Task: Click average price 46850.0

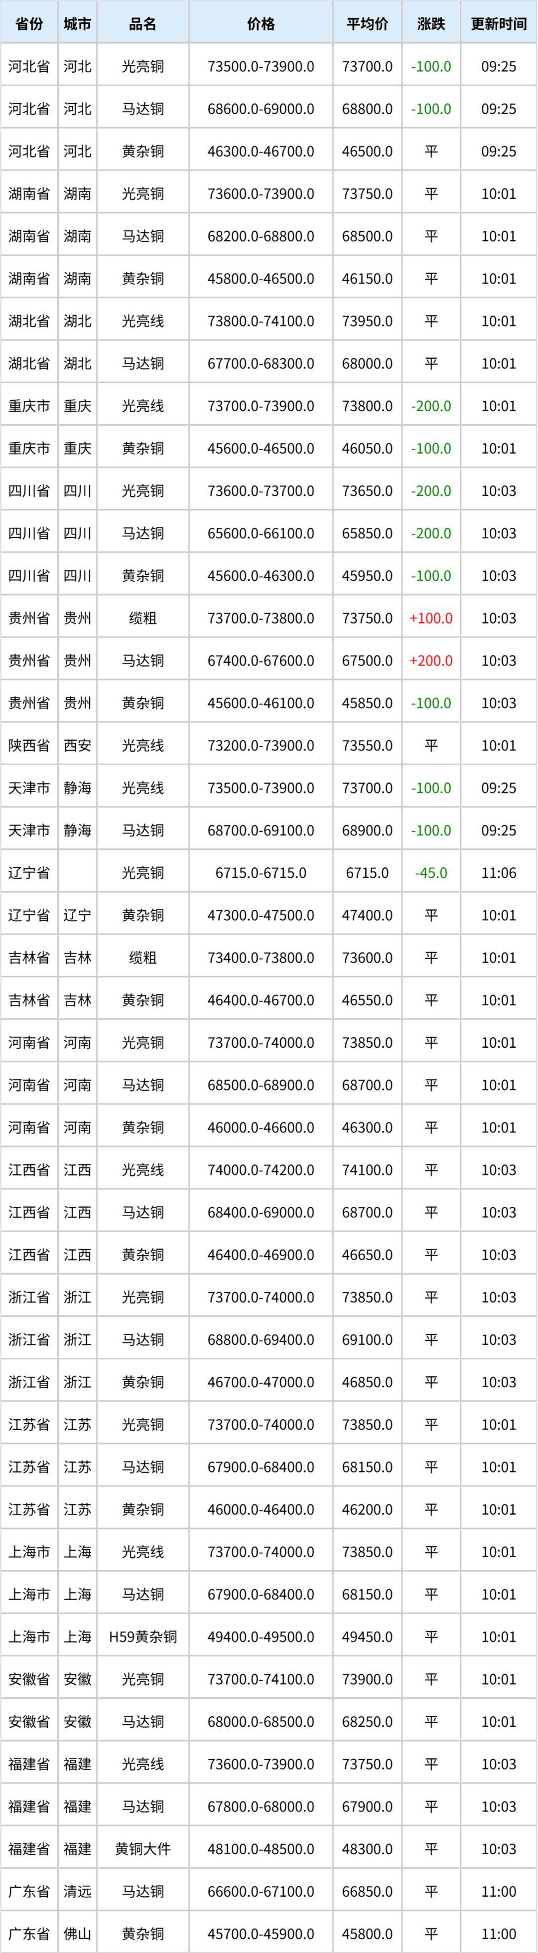Action: coord(367,1383)
